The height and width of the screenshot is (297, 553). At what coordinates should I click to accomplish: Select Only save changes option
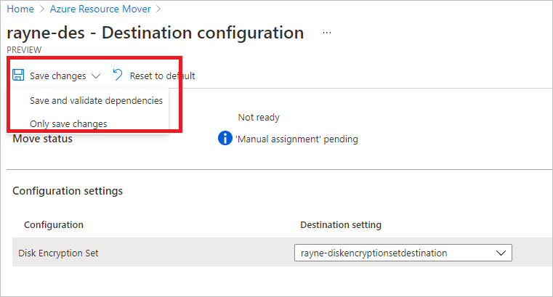click(x=68, y=123)
